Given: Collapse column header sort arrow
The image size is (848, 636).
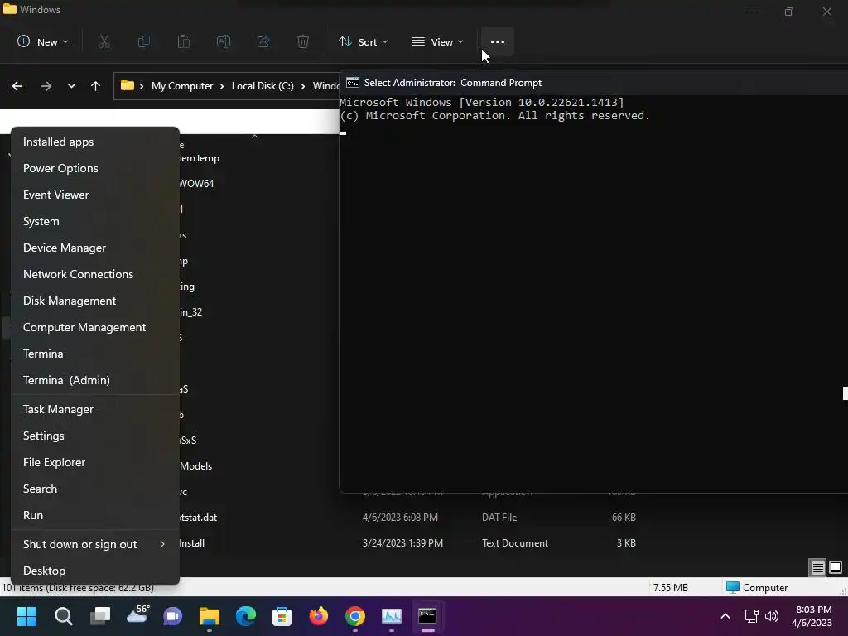Looking at the screenshot, I should (x=255, y=137).
